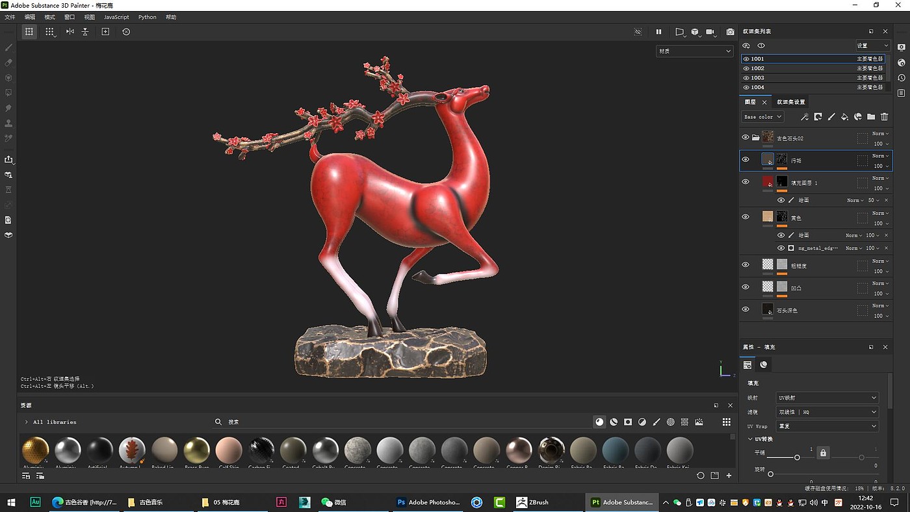Open the 材质 viewport mode dropdown
The height and width of the screenshot is (512, 910).
pyautogui.click(x=694, y=51)
